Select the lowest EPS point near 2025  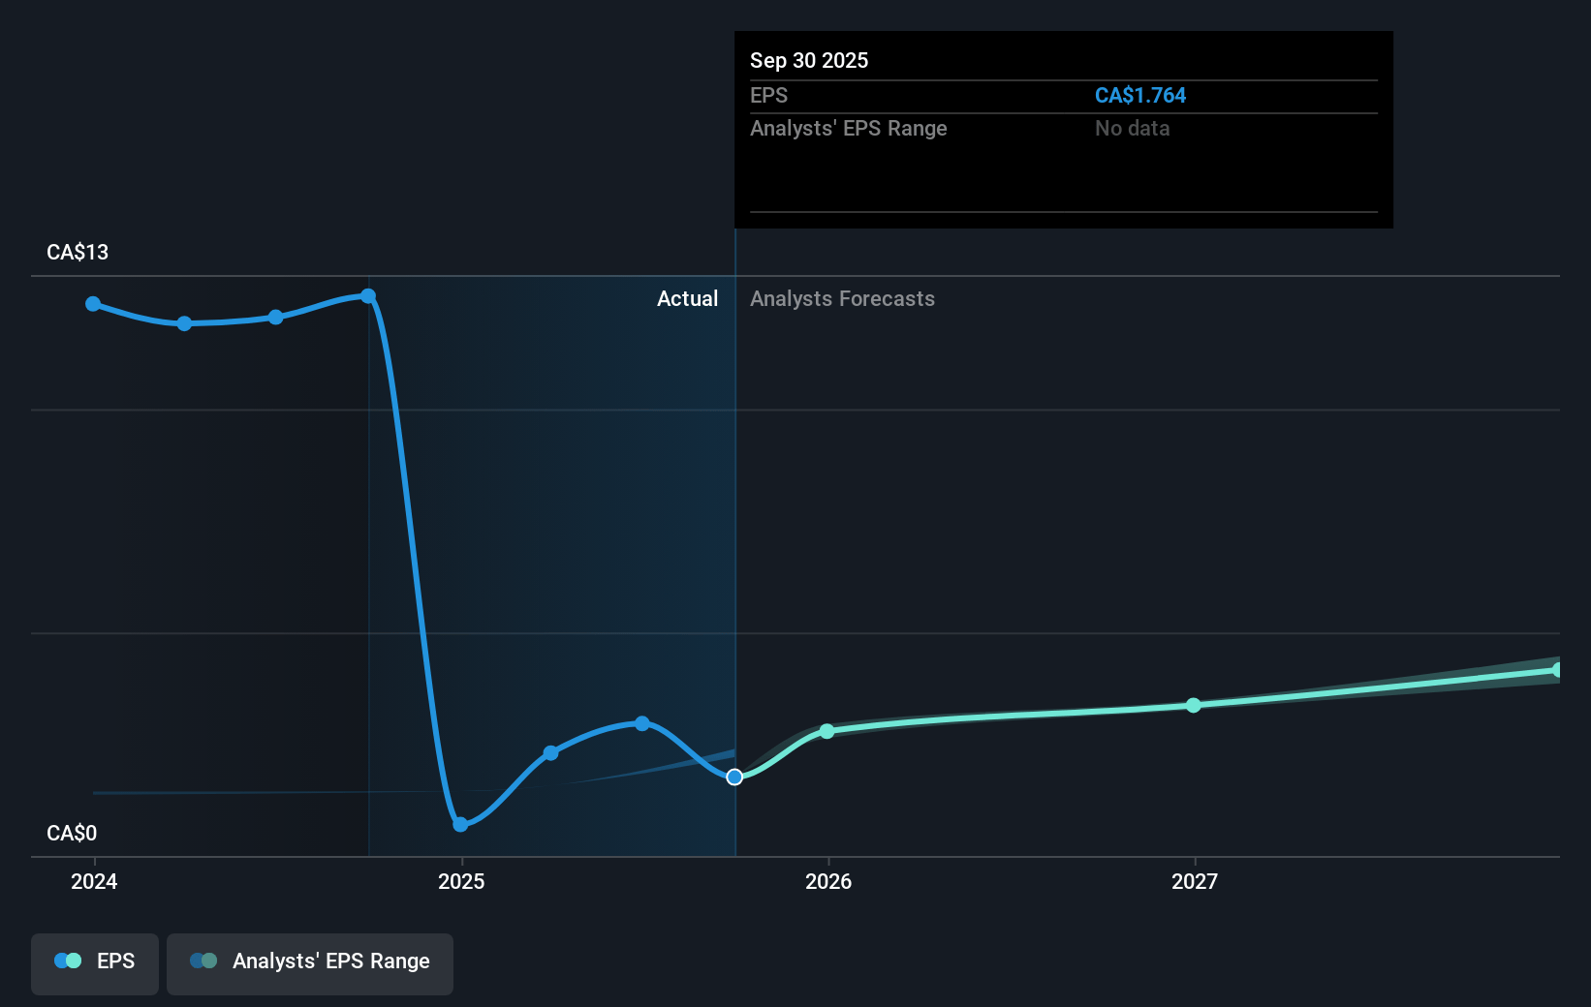tap(460, 825)
